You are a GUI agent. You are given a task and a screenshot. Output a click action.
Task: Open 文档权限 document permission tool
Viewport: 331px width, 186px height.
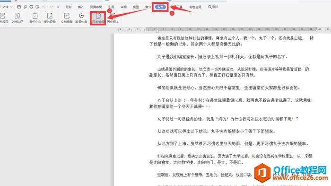click(x=4, y=18)
